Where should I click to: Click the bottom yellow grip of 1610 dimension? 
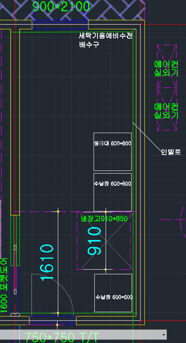click(58, 313)
